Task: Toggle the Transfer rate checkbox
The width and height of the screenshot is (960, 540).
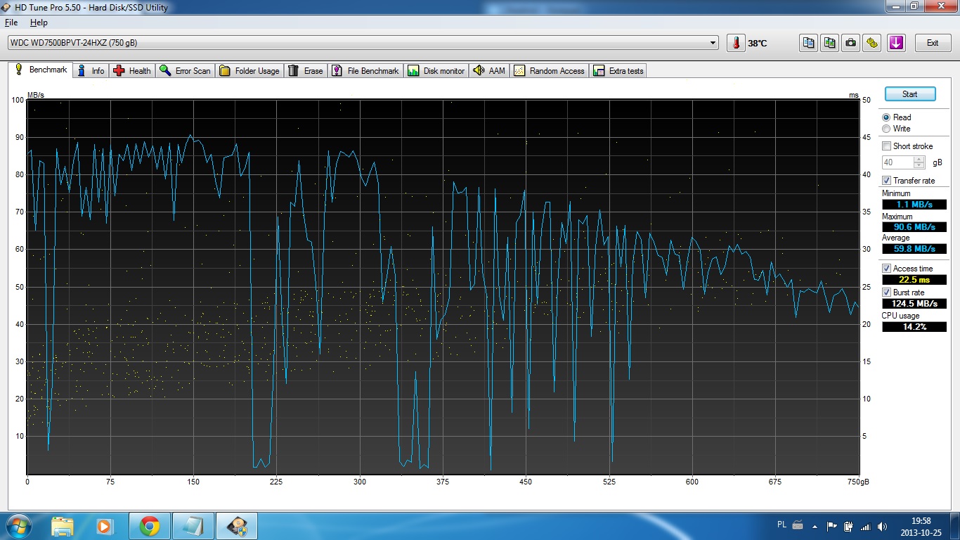Action: click(887, 181)
